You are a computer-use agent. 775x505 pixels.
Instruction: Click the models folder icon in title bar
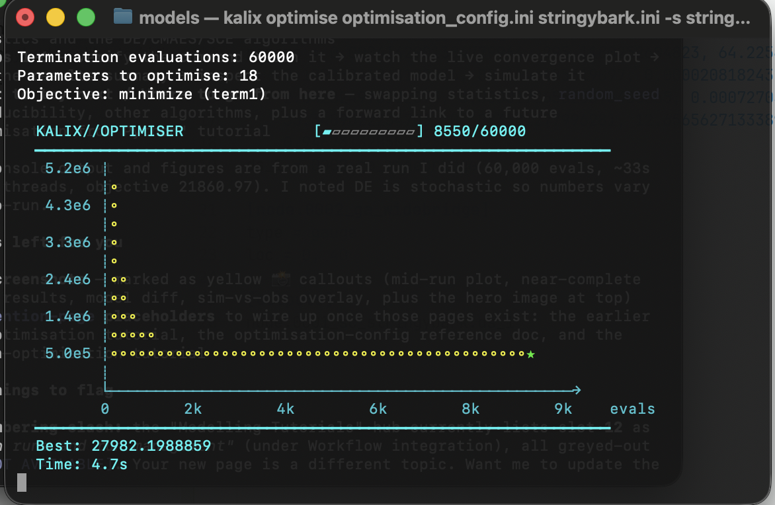(122, 17)
